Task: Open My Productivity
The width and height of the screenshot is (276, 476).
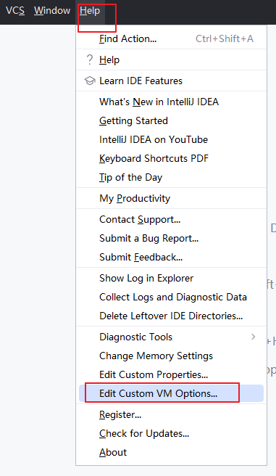Action: tap(171, 198)
